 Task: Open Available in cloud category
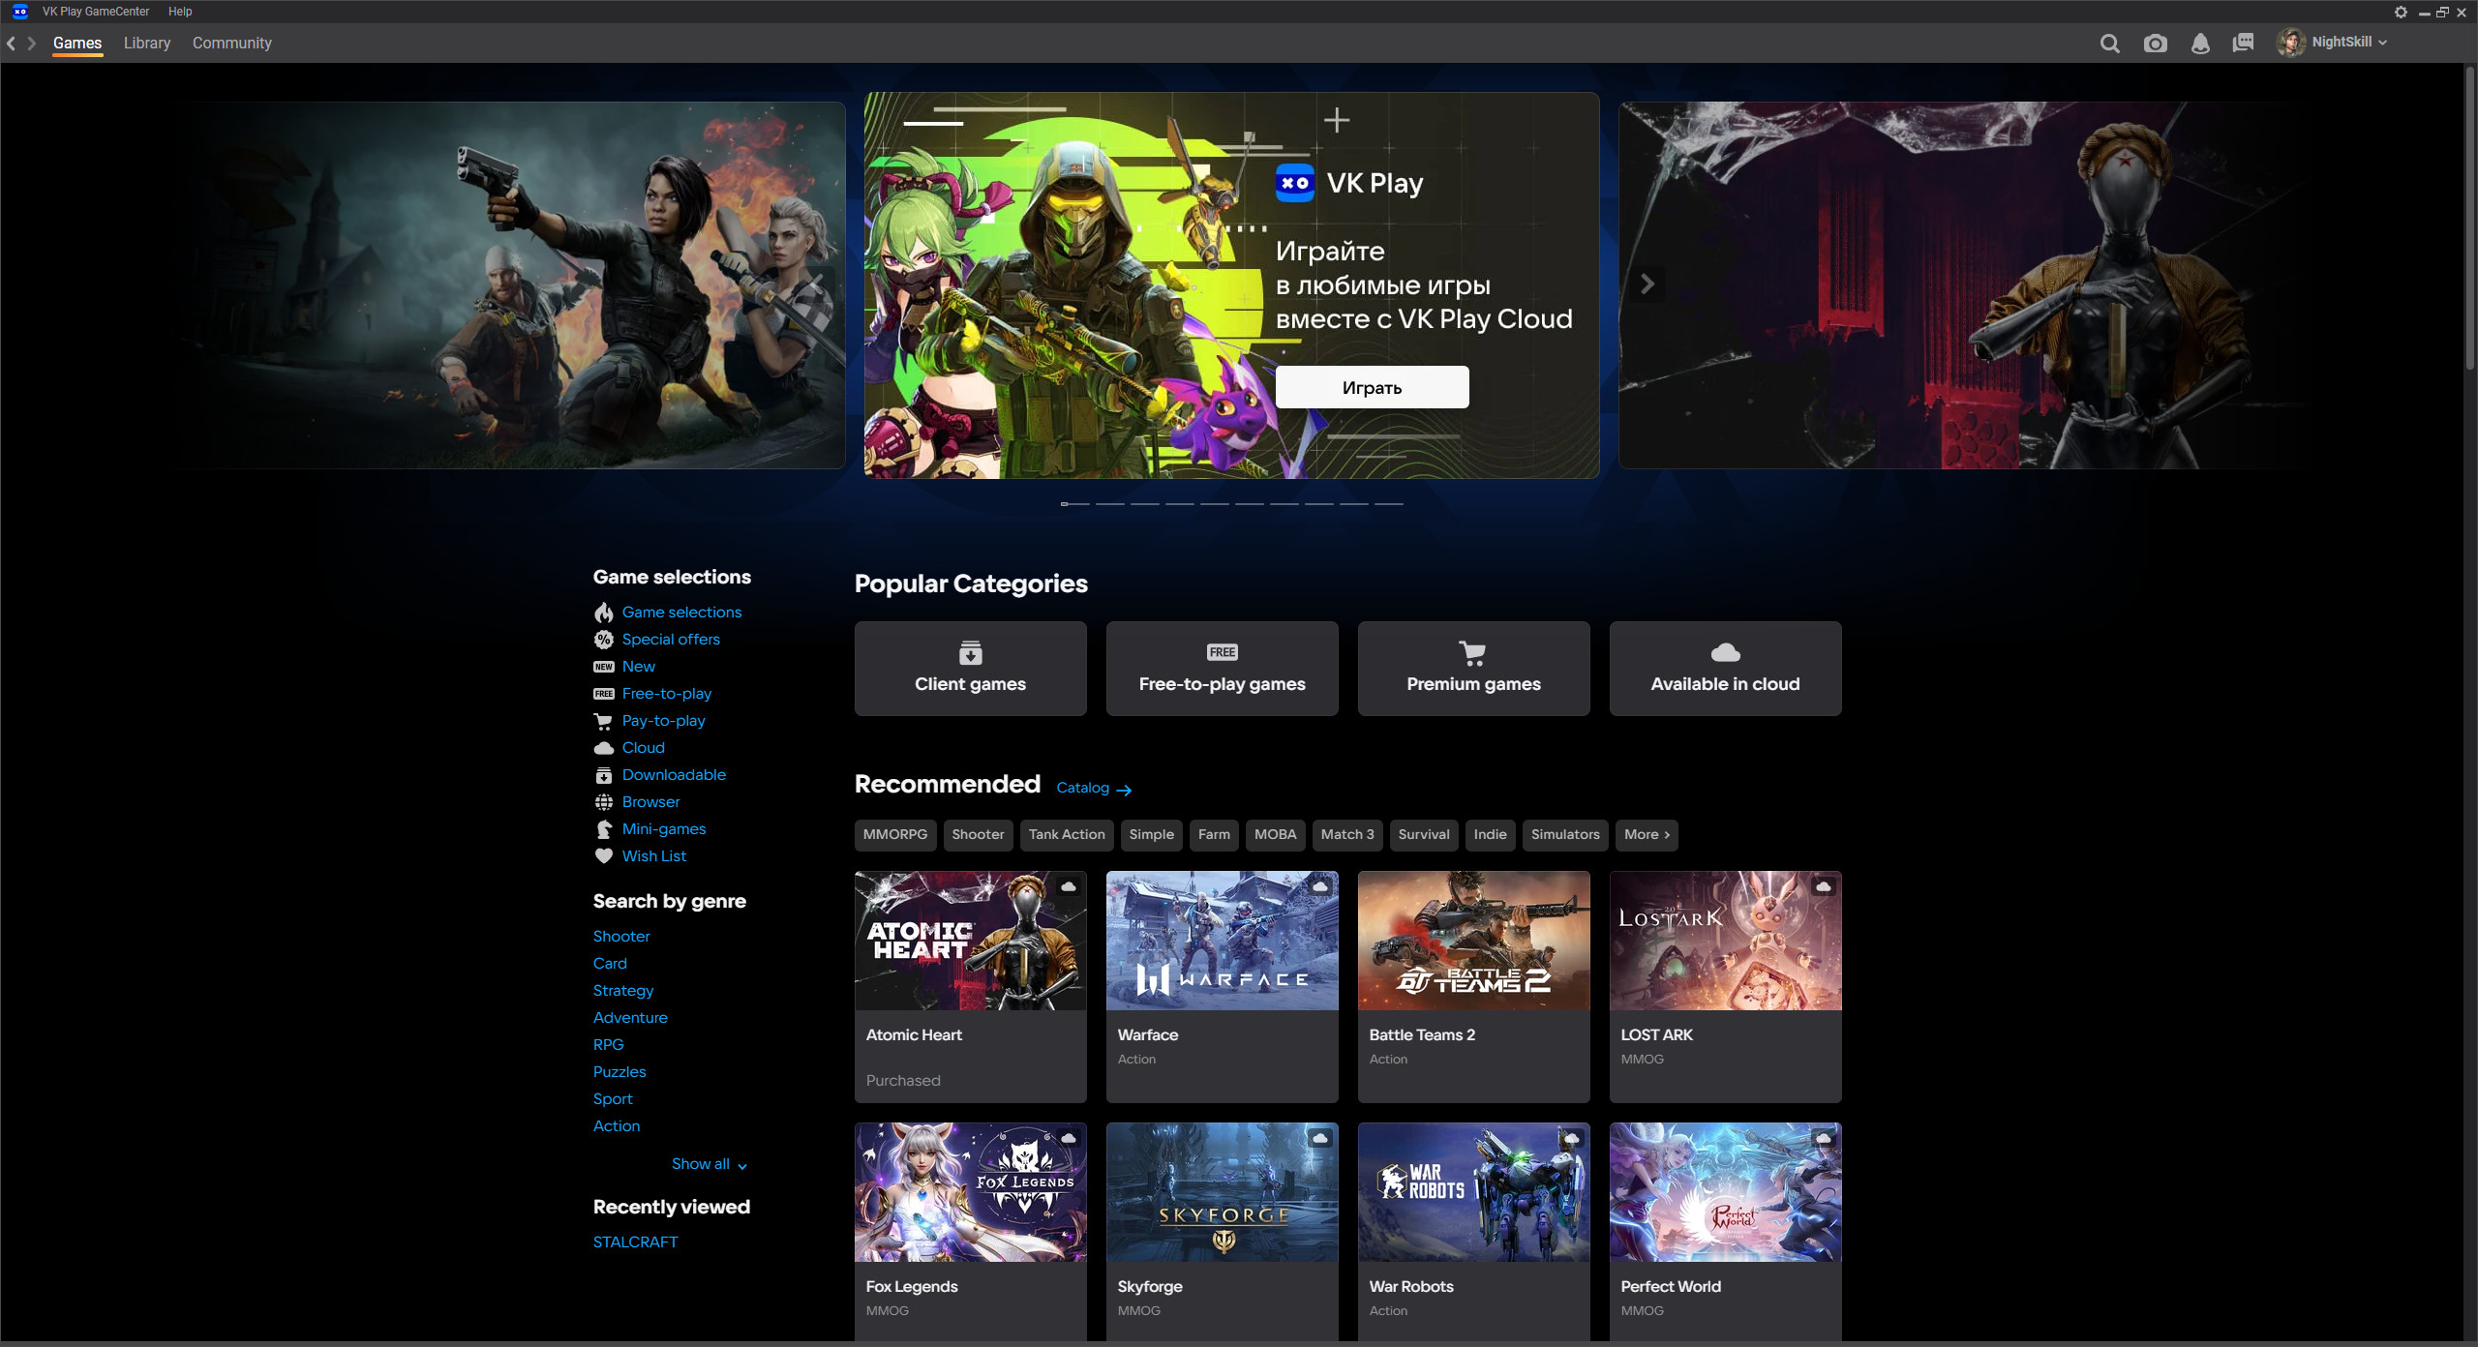[x=1725, y=669]
